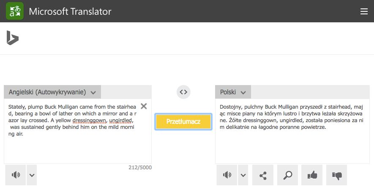Open the Polski target language dropdown
Image resolution: width=374 pixels, height=195 pixels.
233,92
